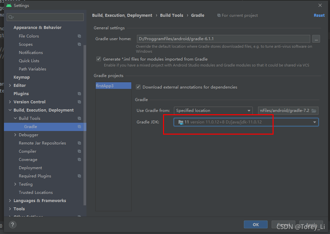The height and width of the screenshot is (234, 330).
Task: Collapse Build, Execution, Deployment node
Action: (x=10, y=110)
